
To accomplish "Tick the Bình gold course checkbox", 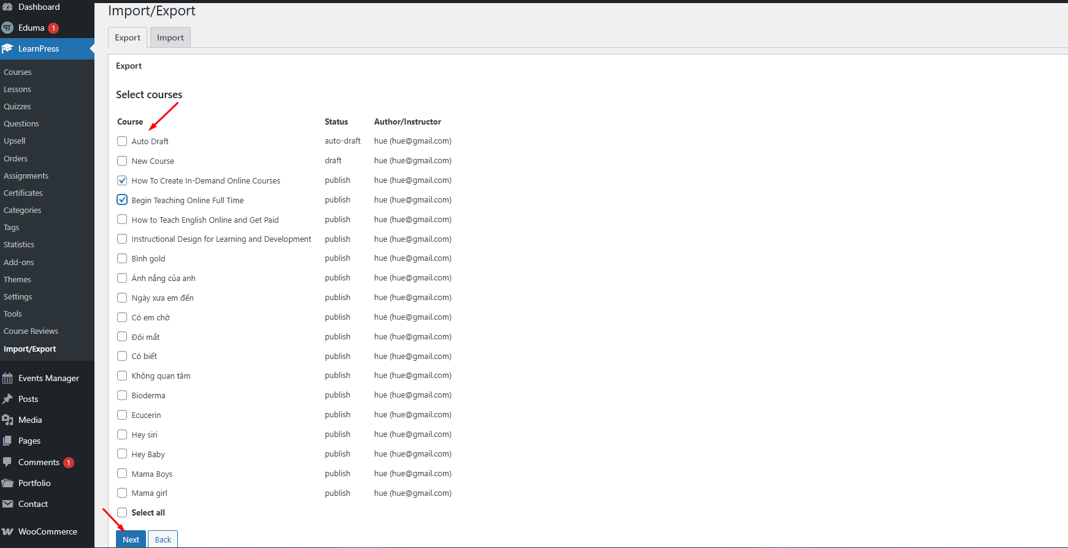I will (x=122, y=258).
